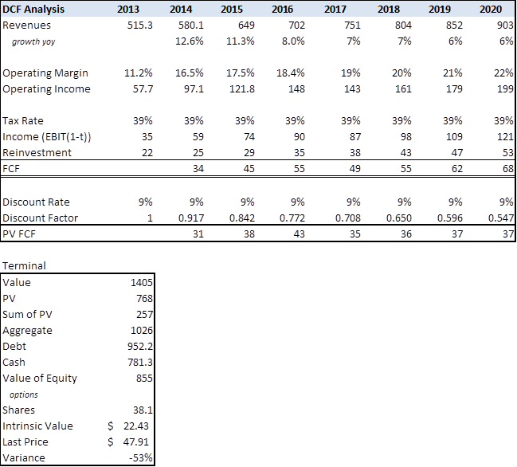Select the growth yoy label
This screenshot has height=467, width=517.
pos(33,41)
